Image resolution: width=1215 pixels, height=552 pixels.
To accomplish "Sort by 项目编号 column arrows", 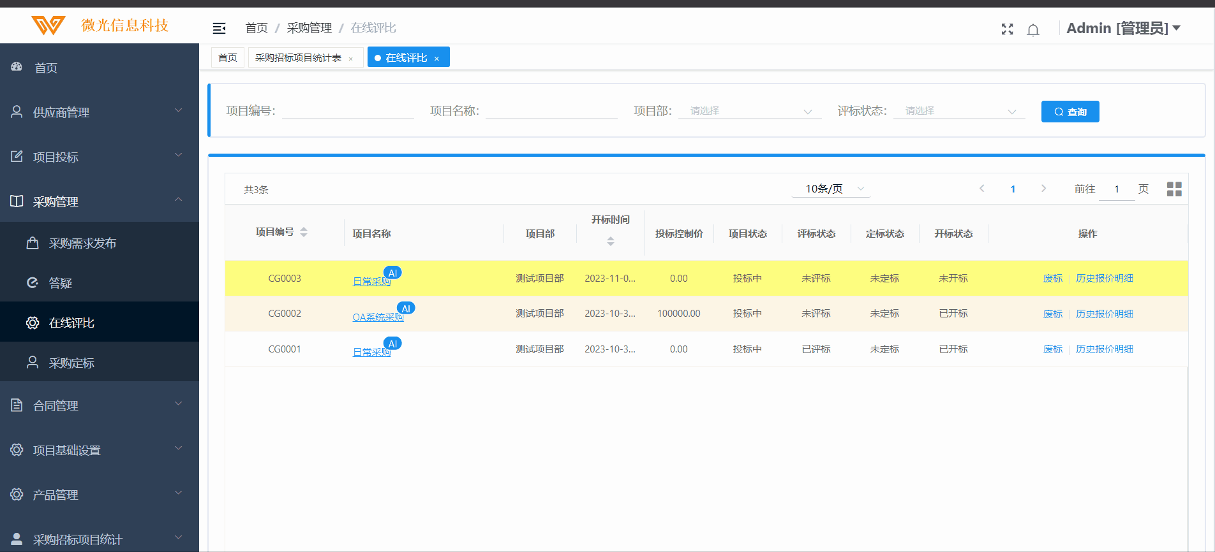I will [304, 232].
